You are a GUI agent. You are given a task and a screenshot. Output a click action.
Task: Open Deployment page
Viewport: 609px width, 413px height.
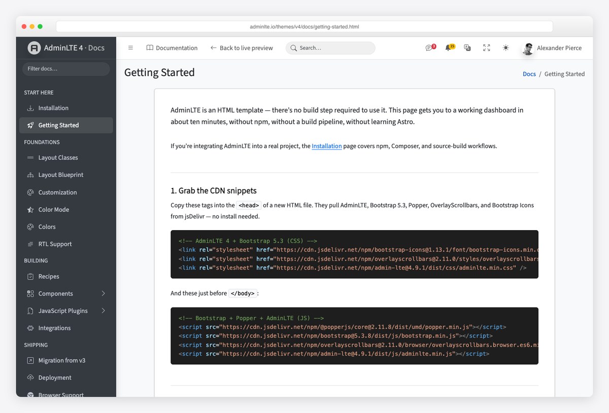coord(66,378)
